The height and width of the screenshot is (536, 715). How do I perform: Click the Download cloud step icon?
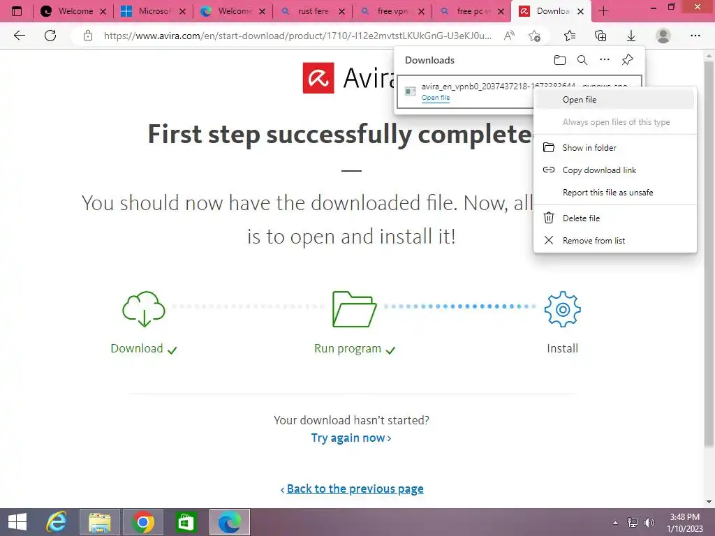pyautogui.click(x=144, y=309)
